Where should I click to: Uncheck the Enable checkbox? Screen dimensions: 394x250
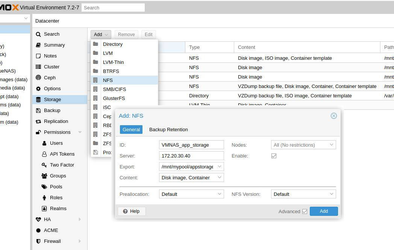pos(274,156)
